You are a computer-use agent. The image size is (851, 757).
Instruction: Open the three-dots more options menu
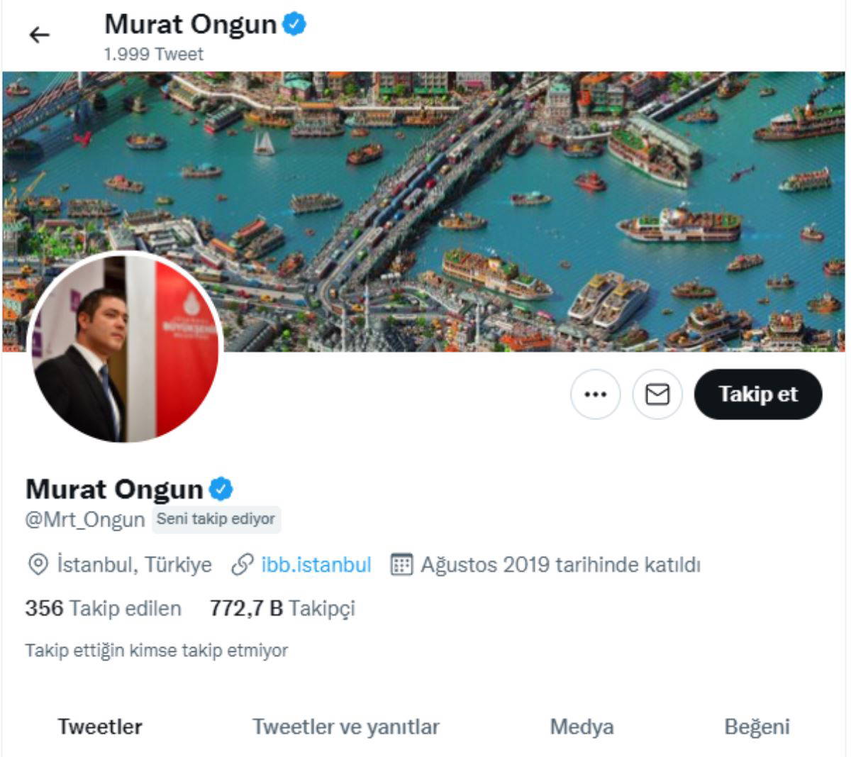pos(595,394)
